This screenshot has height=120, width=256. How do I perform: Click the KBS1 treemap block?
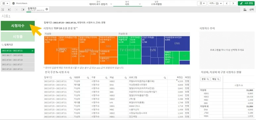point(89,50)
